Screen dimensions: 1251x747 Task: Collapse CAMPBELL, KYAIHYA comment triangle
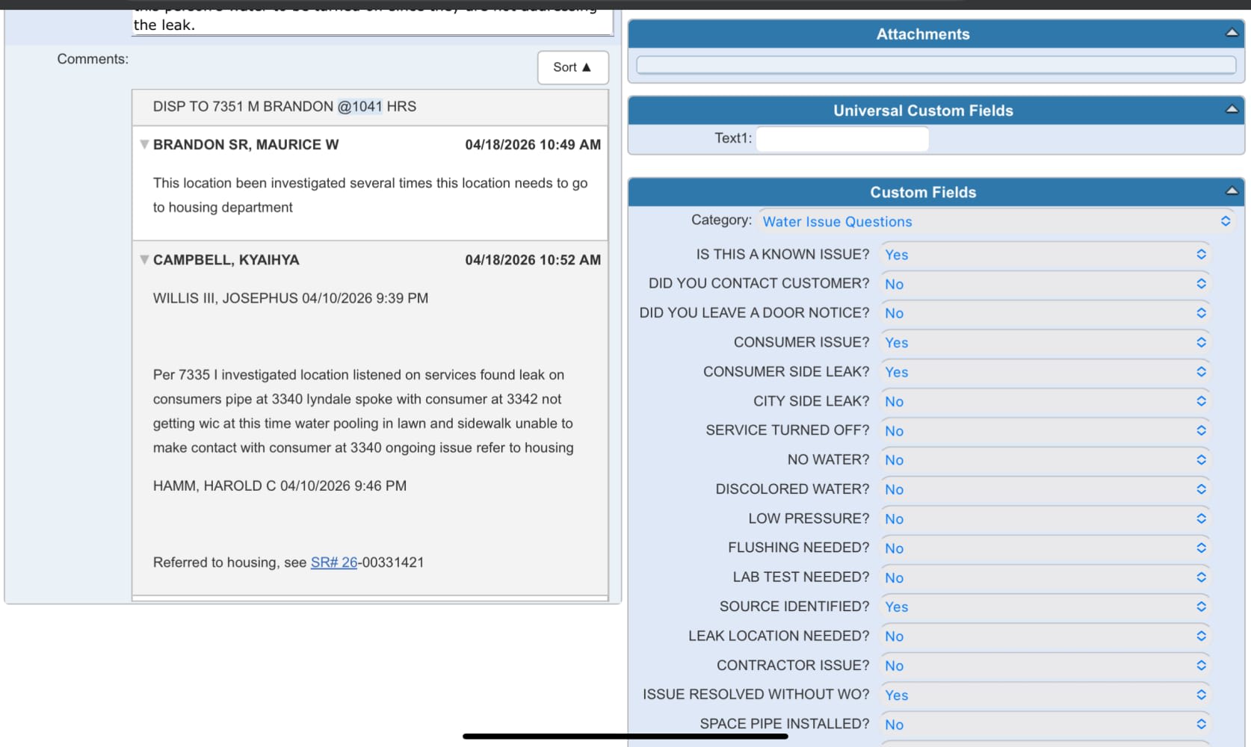[x=144, y=260]
